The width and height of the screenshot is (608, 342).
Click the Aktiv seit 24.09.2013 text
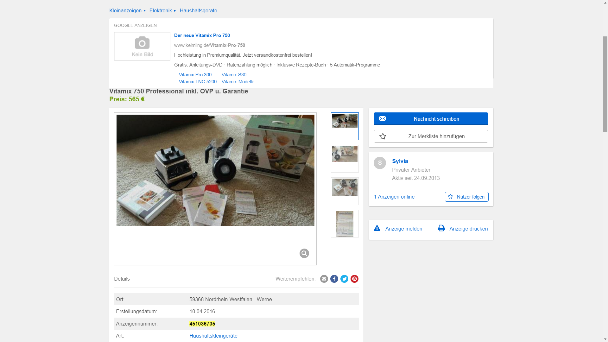(416, 178)
